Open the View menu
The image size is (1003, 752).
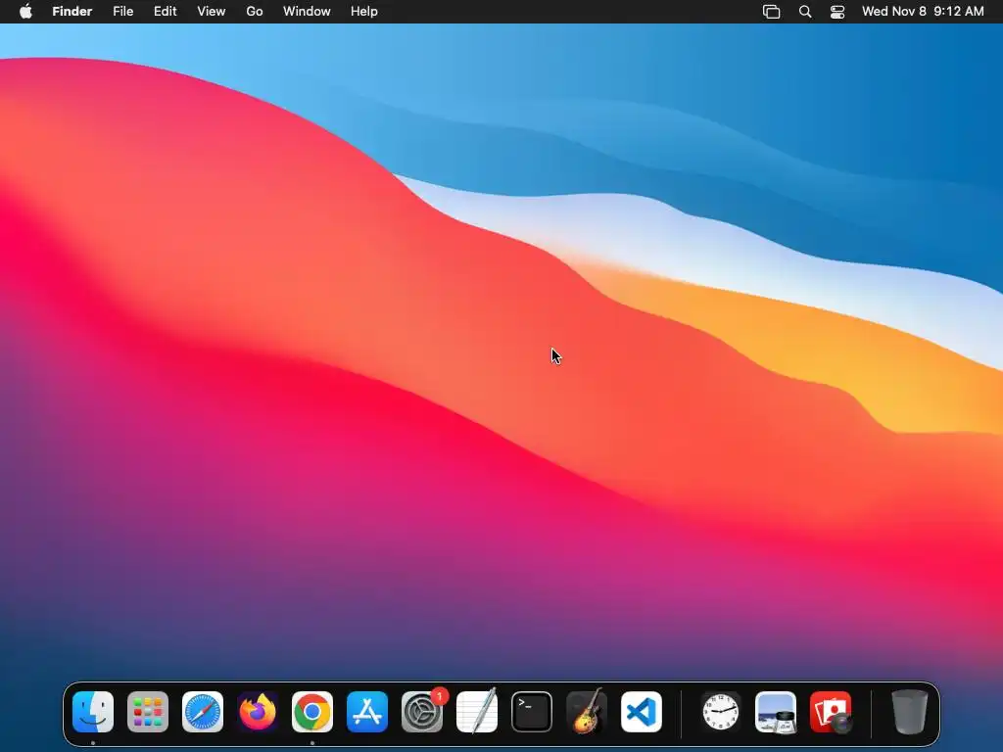212,12
